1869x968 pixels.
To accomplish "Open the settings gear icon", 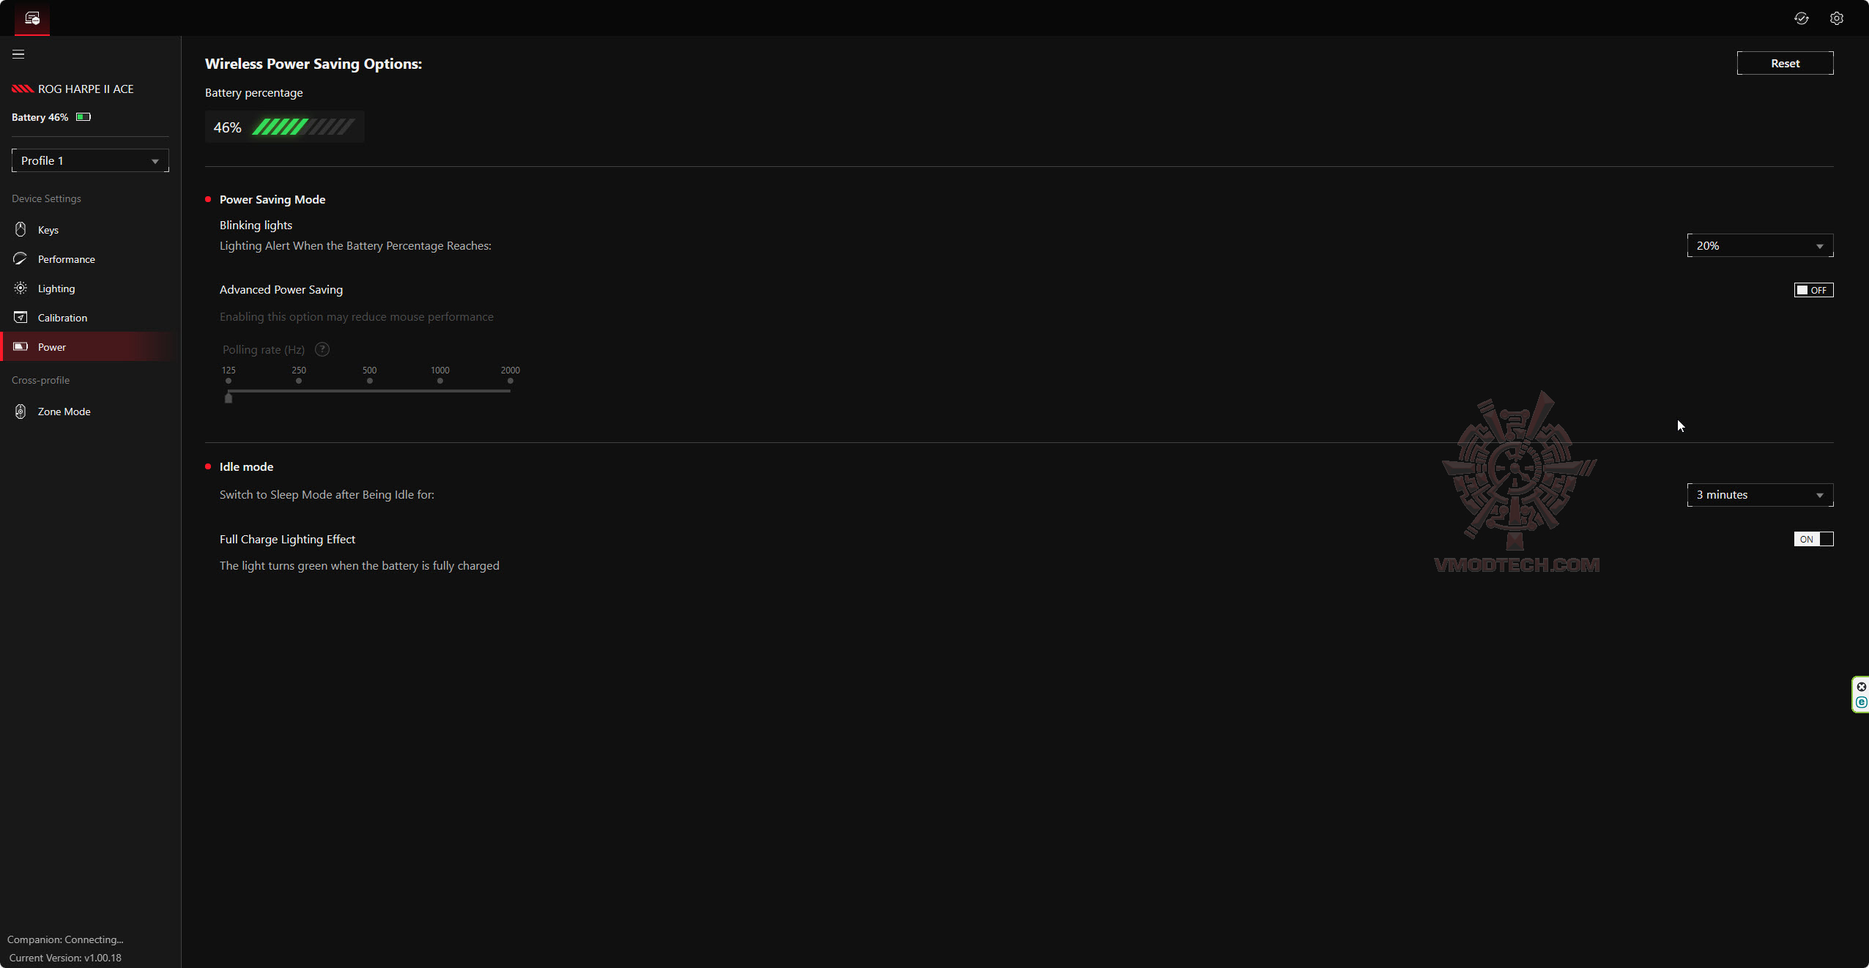I will coord(1836,18).
